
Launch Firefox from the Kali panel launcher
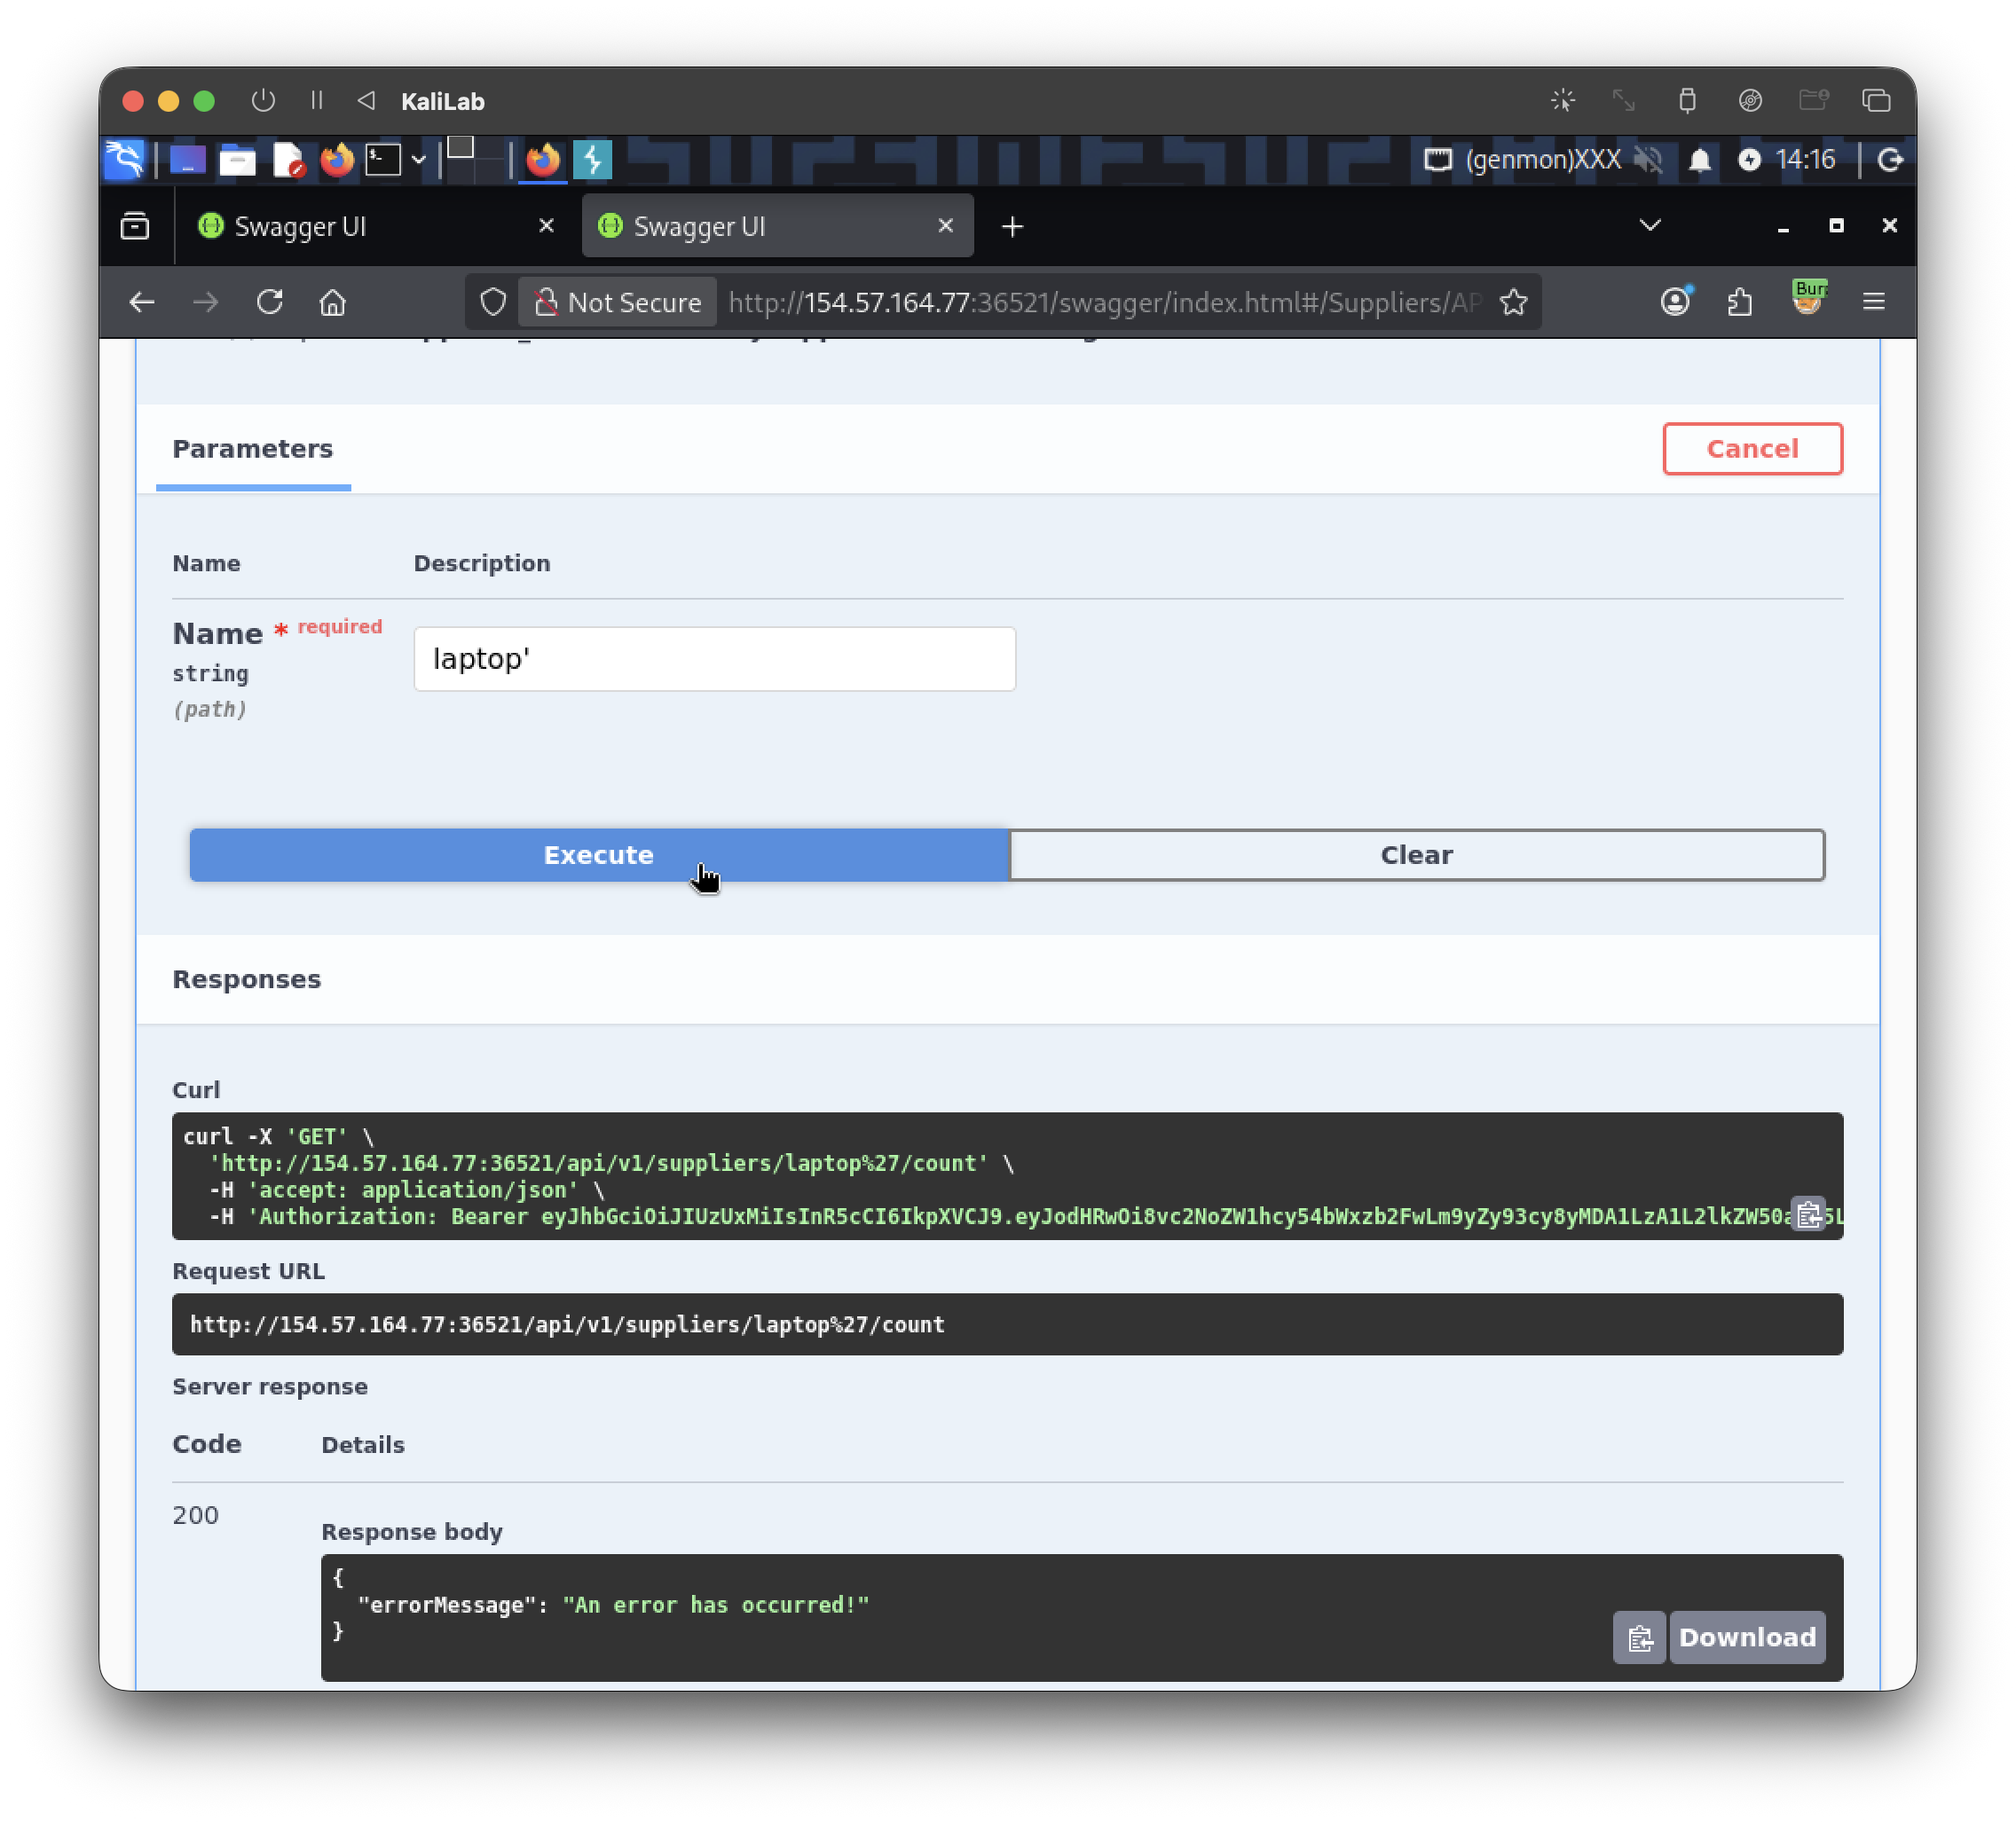337,160
